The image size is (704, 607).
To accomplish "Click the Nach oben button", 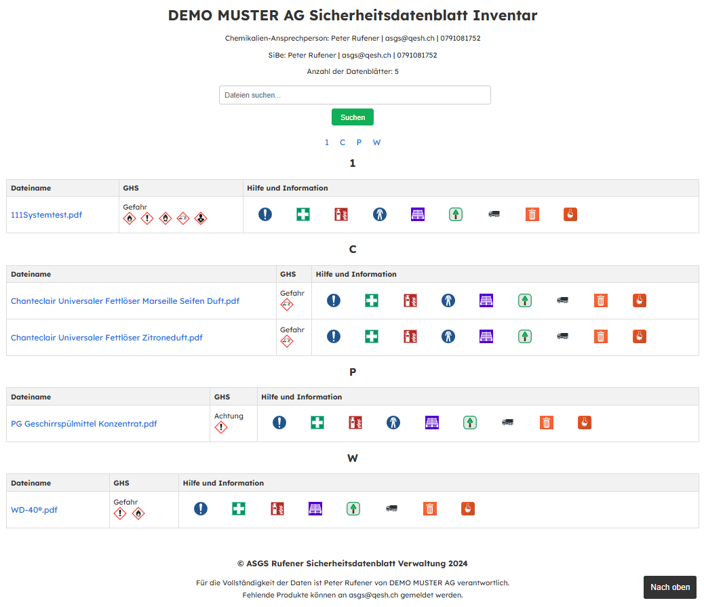I will click(669, 587).
